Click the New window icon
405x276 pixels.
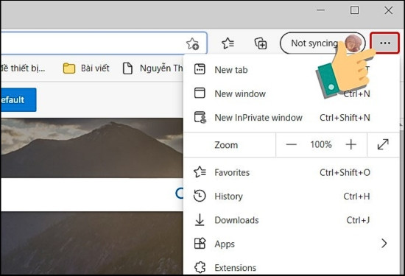pyautogui.click(x=200, y=93)
